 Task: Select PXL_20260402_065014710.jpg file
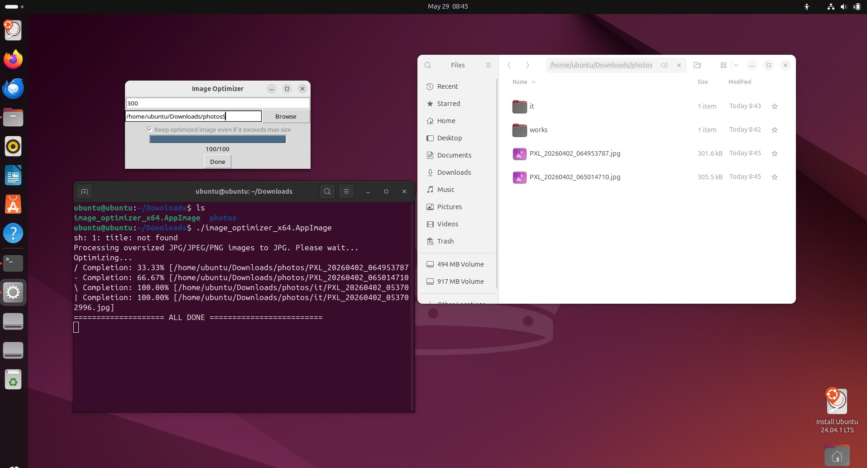coord(647,177)
